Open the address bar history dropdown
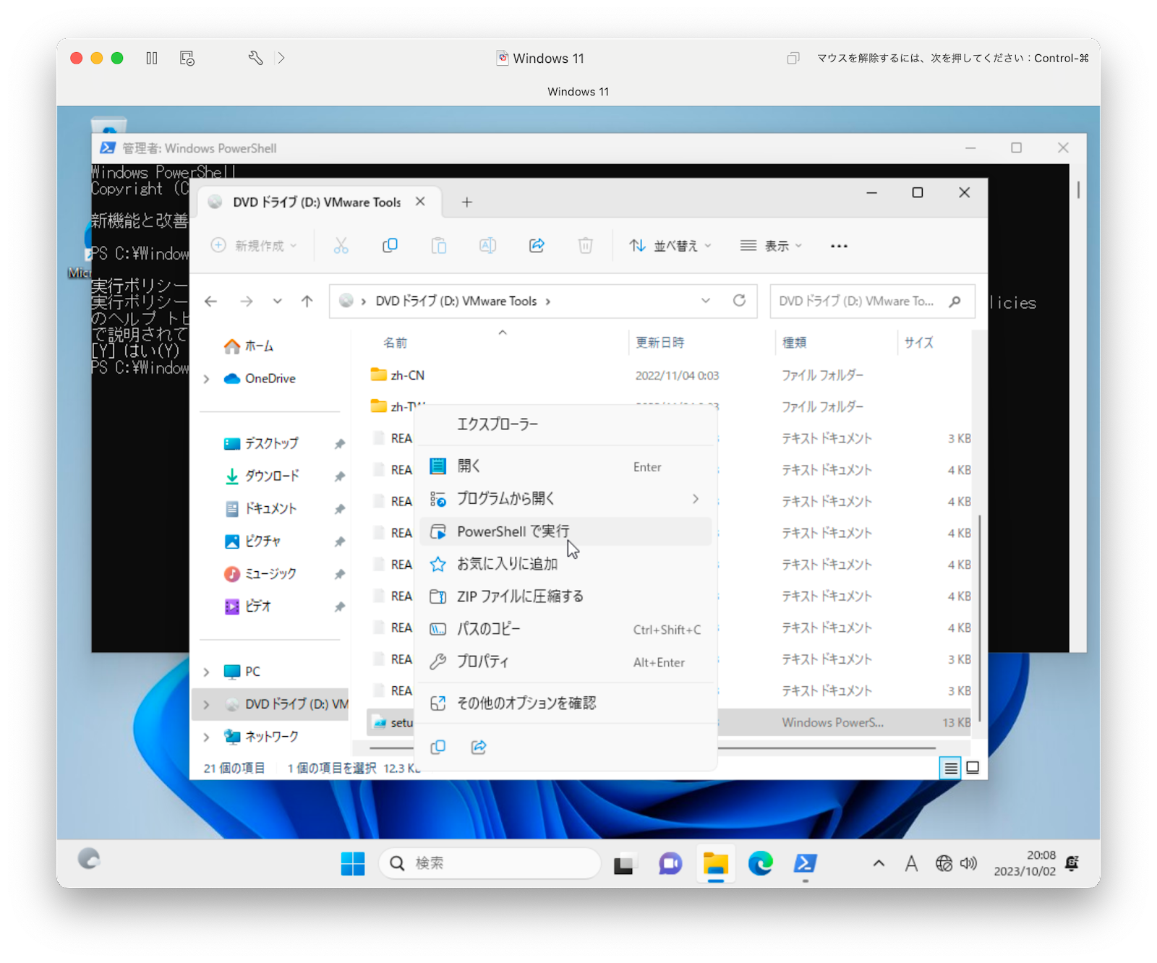 point(706,301)
